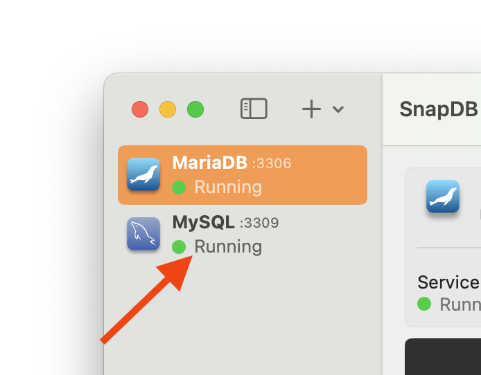Screen dimensions: 481x375
Task: Click the :3309 port label
Action: coord(259,223)
